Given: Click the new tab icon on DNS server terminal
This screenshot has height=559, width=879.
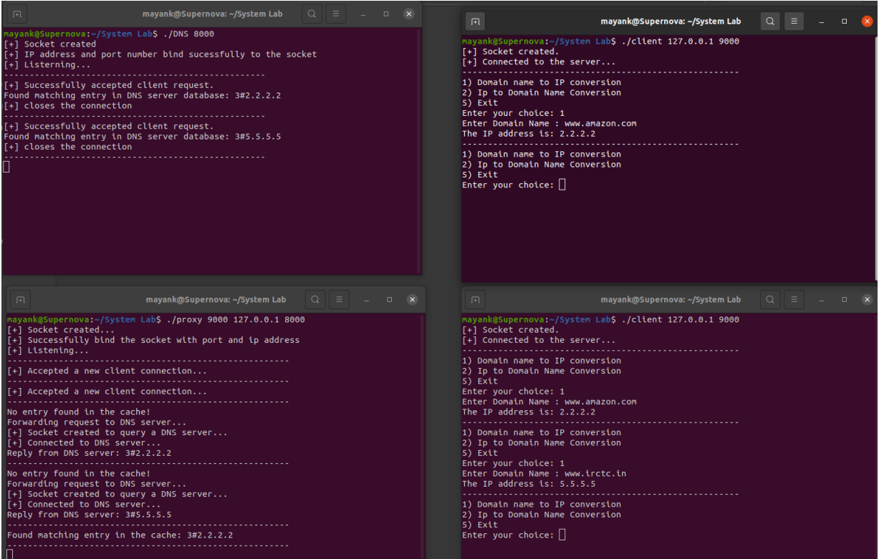Looking at the screenshot, I should click(x=16, y=13).
